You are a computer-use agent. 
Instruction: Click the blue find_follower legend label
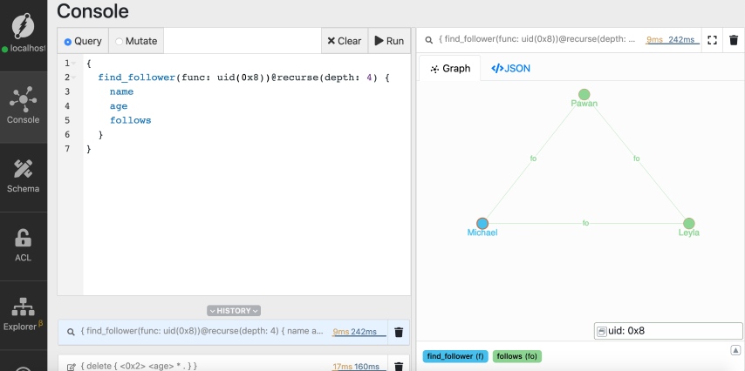tap(454, 356)
